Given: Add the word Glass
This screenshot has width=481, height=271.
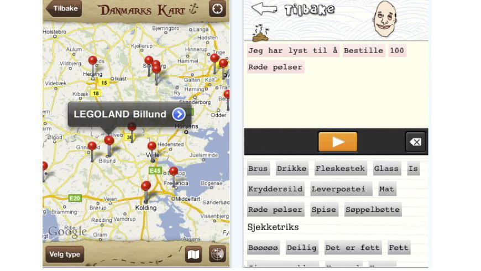Looking at the screenshot, I should pos(386,169).
